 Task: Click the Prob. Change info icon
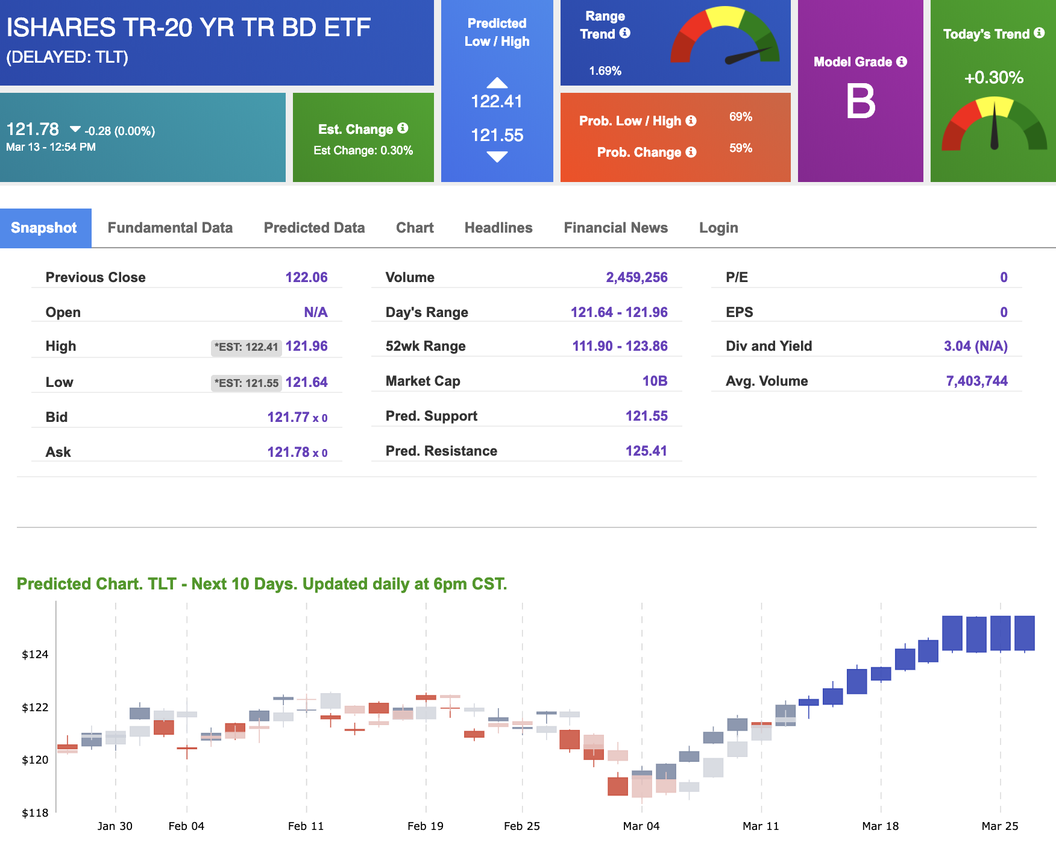(691, 152)
